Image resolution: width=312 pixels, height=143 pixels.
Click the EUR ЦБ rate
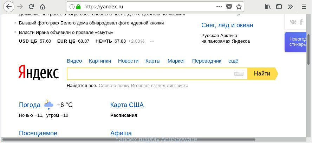(73, 41)
